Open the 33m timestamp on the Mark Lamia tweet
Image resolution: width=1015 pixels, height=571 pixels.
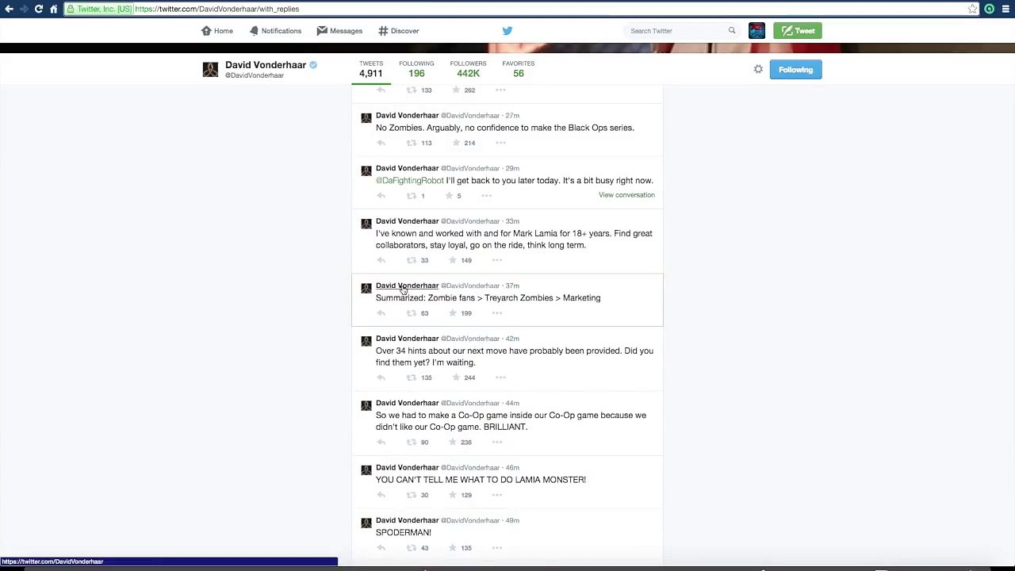pos(512,221)
